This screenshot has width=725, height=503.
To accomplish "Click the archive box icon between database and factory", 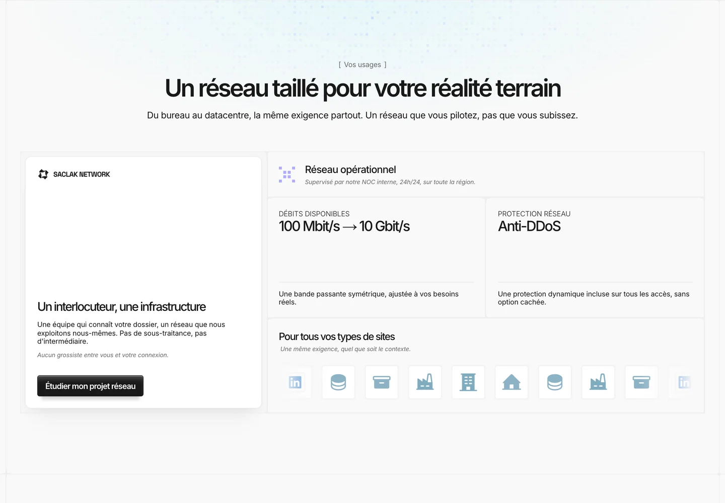I will 382,382.
